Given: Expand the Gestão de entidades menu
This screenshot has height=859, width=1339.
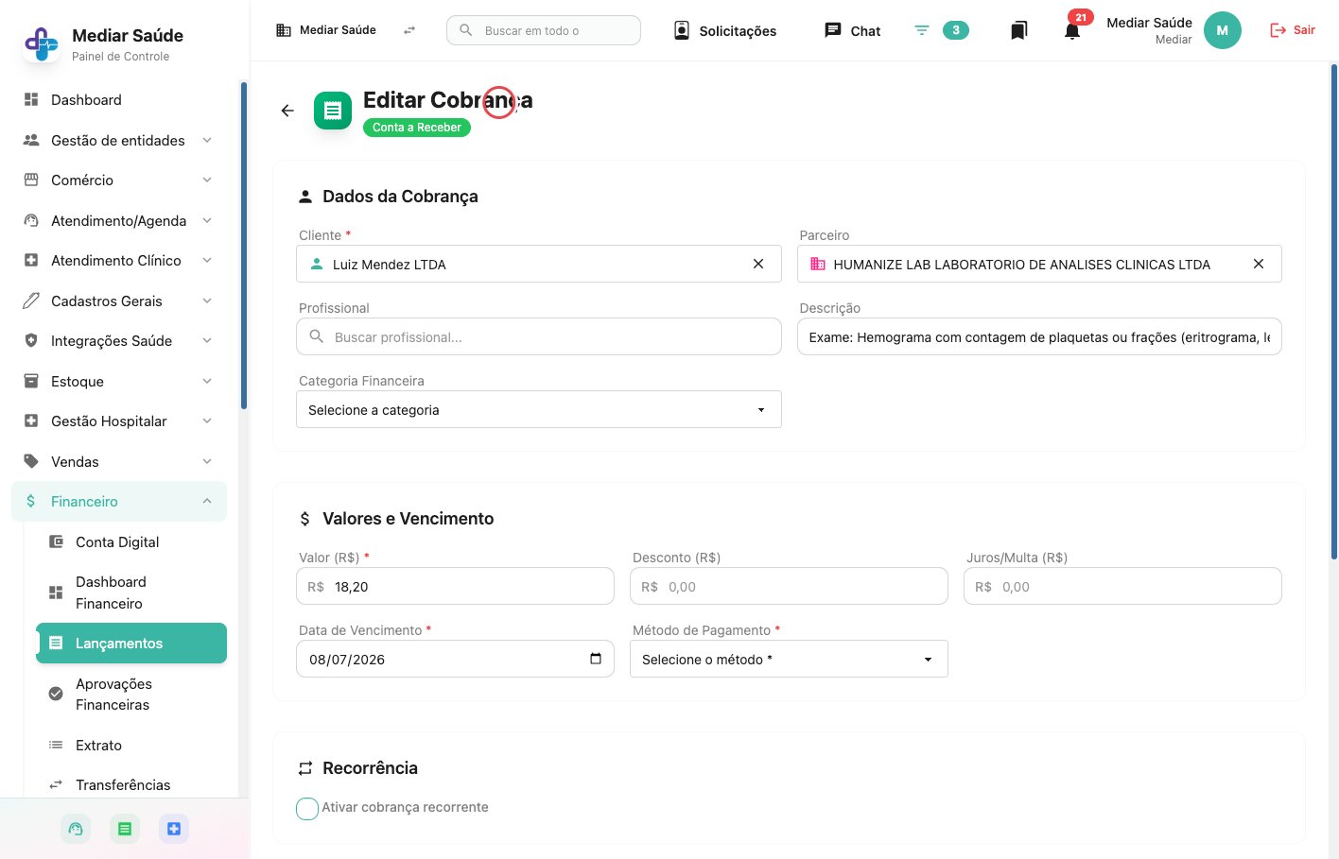Looking at the screenshot, I should pos(119,140).
